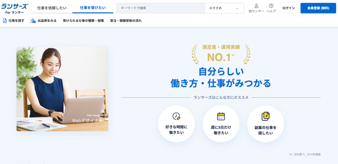
Task: Open the 他ランサー person icon
Action: (x=256, y=6)
